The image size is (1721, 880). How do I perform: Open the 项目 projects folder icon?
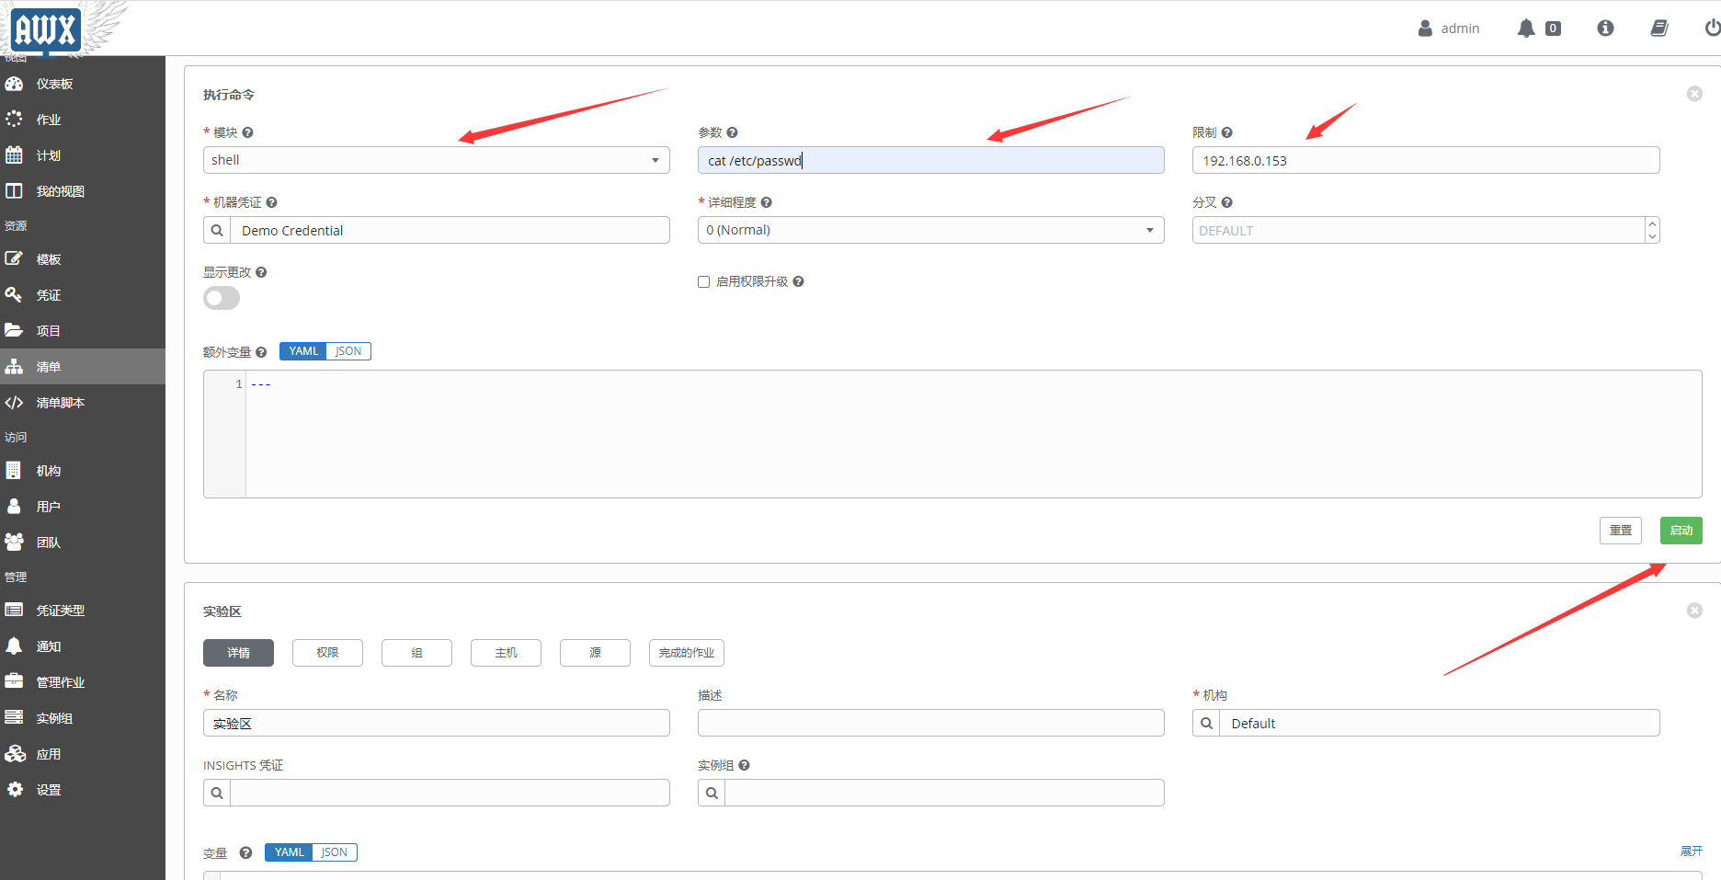[15, 331]
